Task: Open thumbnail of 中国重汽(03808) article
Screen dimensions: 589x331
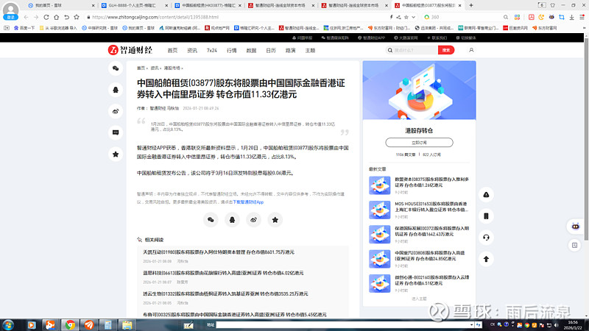Action: coord(379,259)
